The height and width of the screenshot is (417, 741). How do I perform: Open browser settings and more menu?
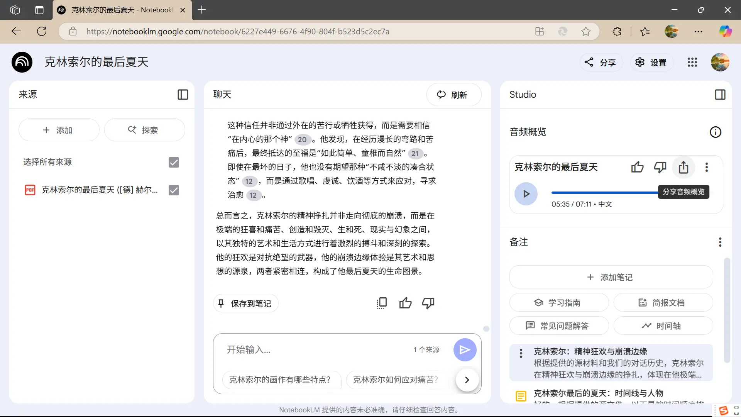(699, 32)
